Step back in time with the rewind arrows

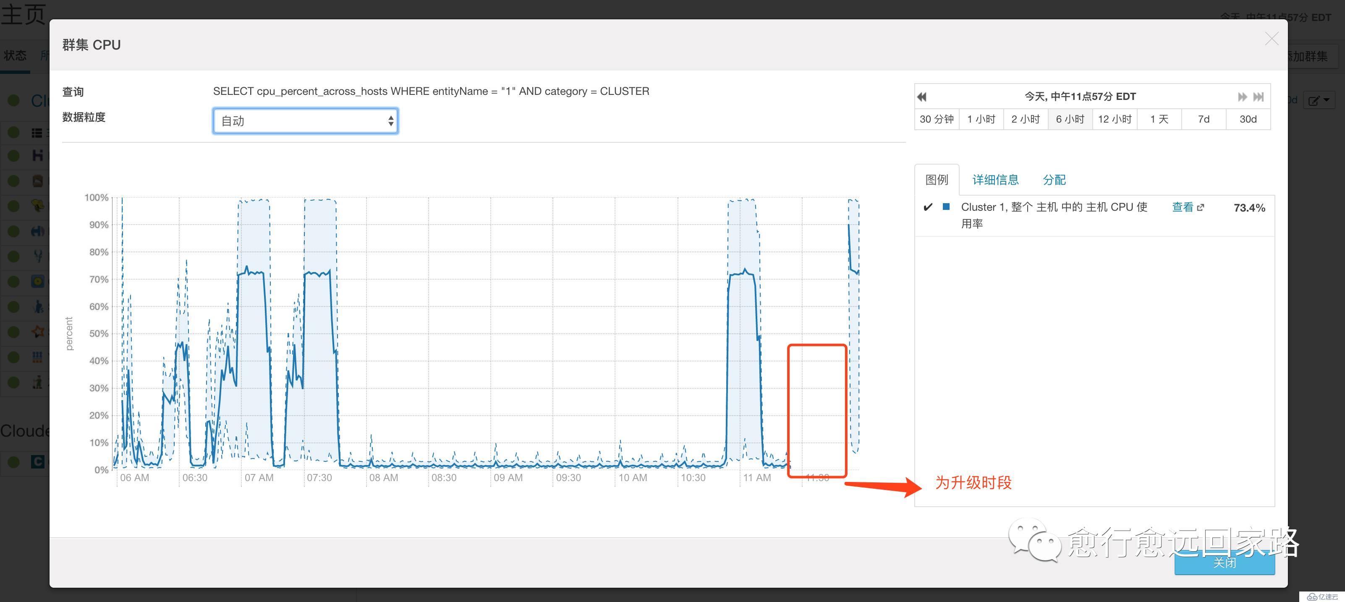click(922, 97)
